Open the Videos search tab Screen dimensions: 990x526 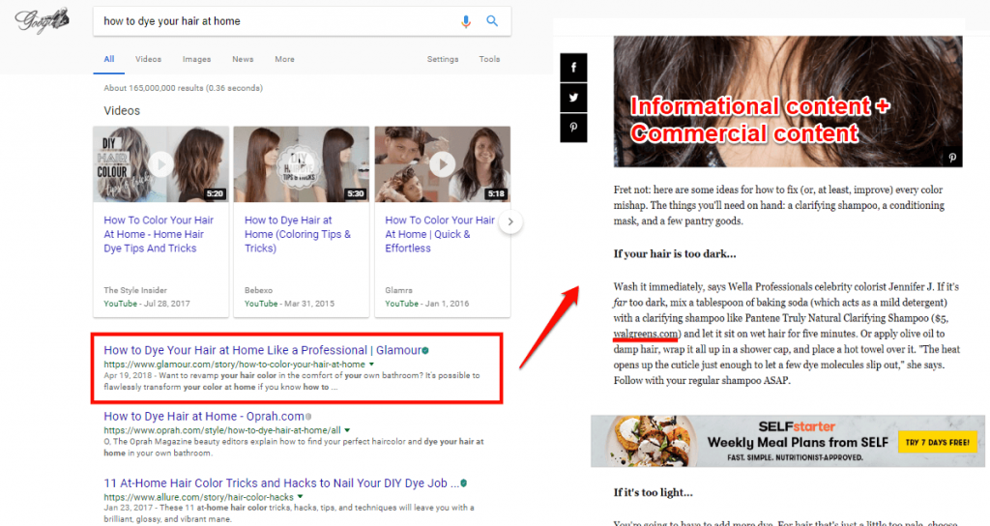pos(148,59)
